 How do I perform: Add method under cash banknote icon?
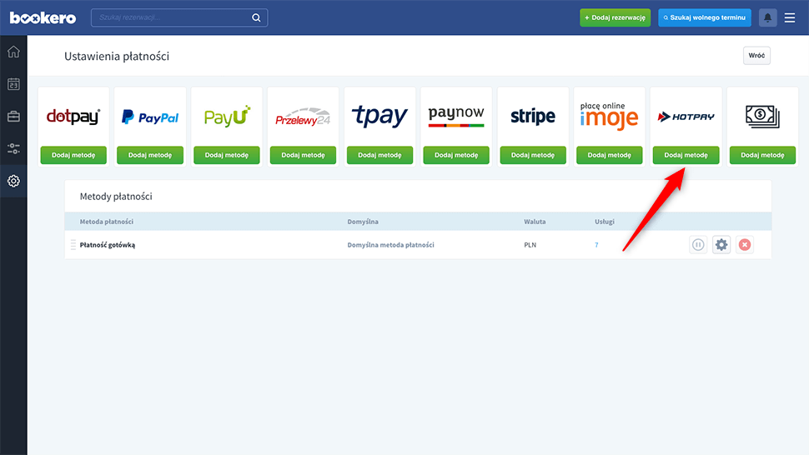762,155
